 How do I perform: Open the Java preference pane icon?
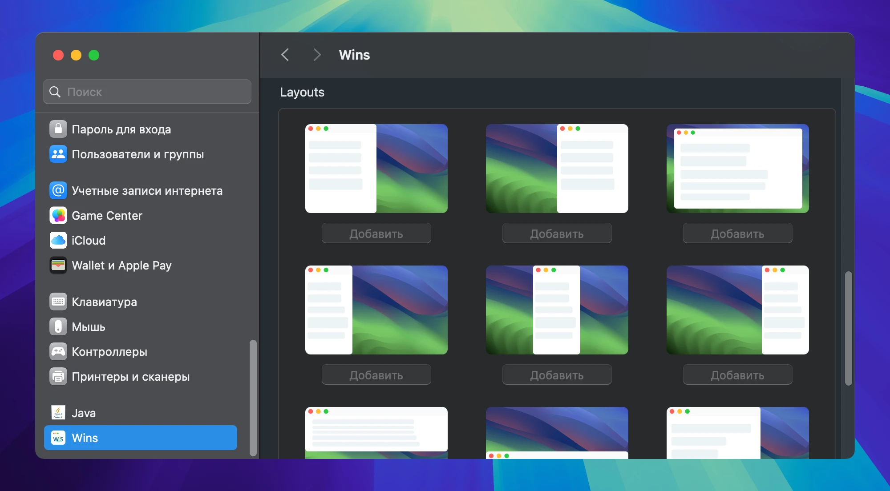click(58, 413)
